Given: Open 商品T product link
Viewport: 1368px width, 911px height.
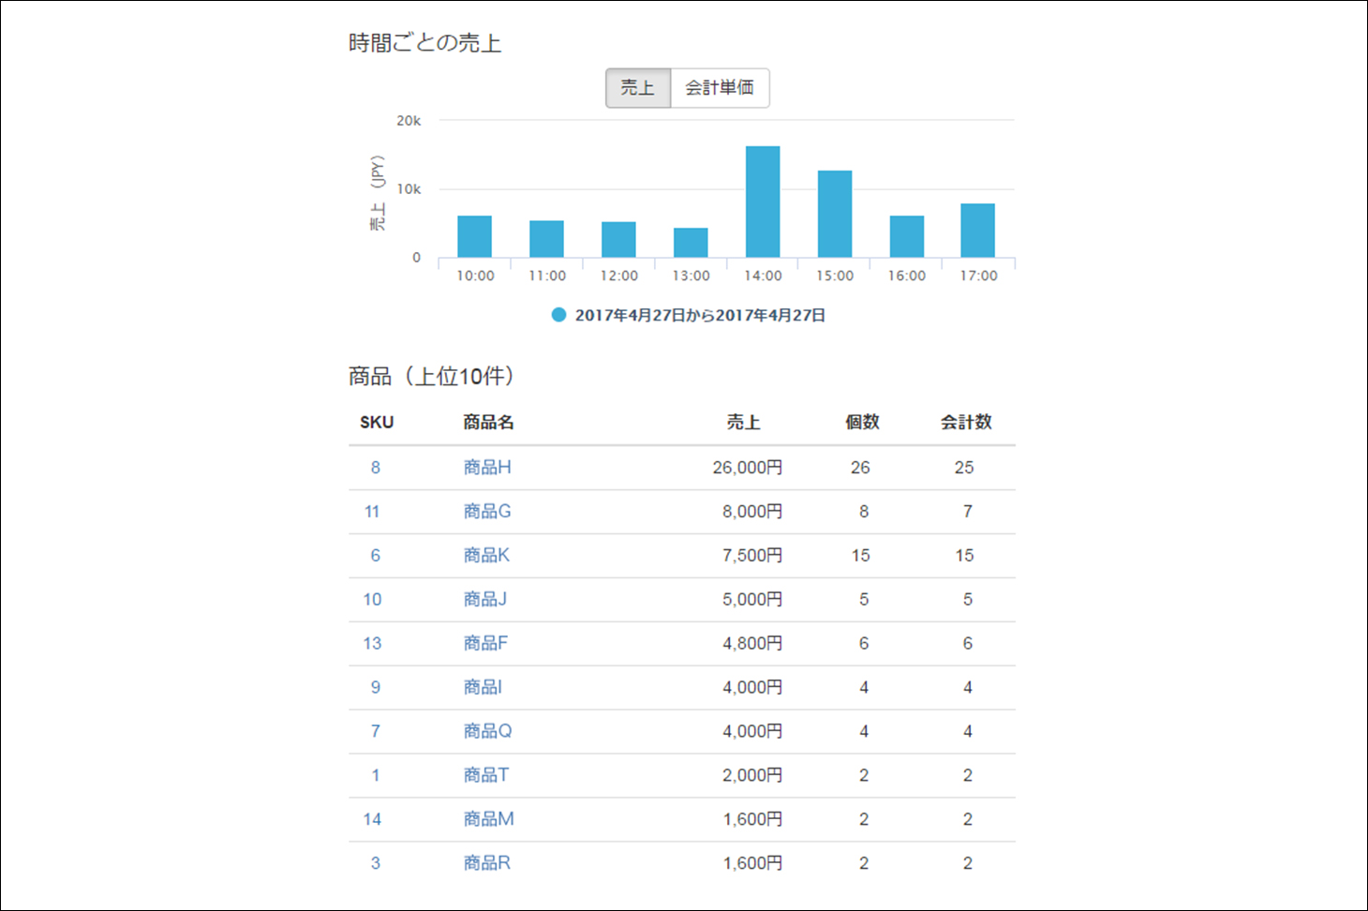Looking at the screenshot, I should coord(486,776).
